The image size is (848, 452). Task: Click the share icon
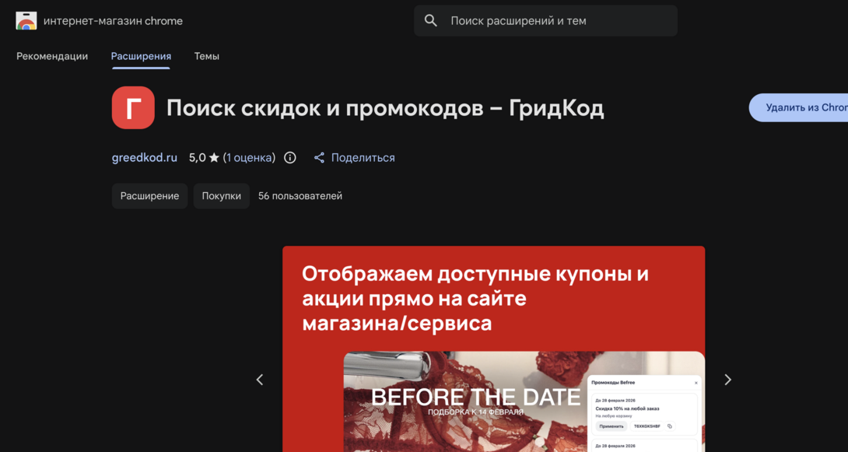click(x=320, y=158)
